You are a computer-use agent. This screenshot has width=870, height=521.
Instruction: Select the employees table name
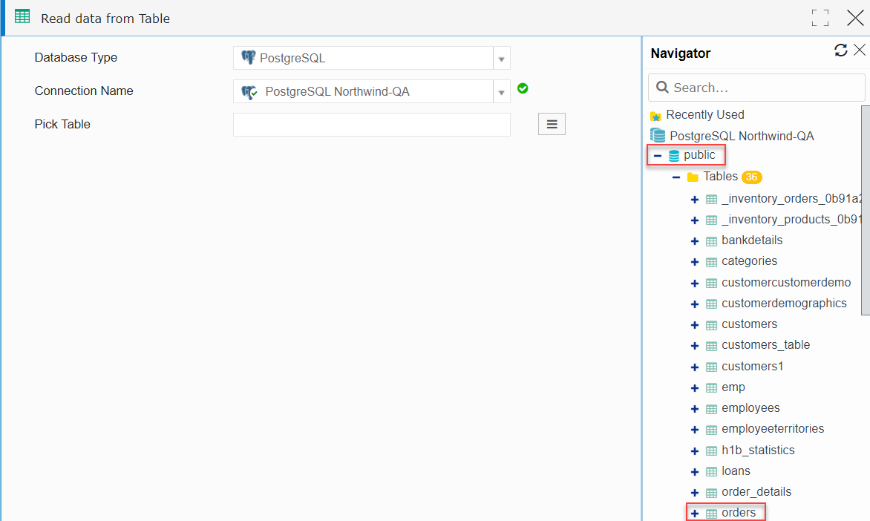coord(750,407)
